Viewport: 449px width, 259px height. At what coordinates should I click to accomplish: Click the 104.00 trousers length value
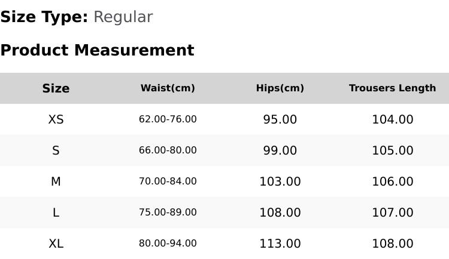coord(393,119)
